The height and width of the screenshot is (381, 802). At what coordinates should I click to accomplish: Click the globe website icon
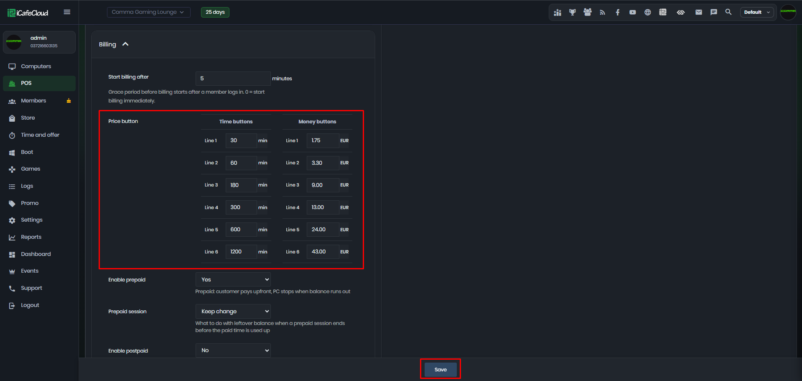[x=648, y=12]
